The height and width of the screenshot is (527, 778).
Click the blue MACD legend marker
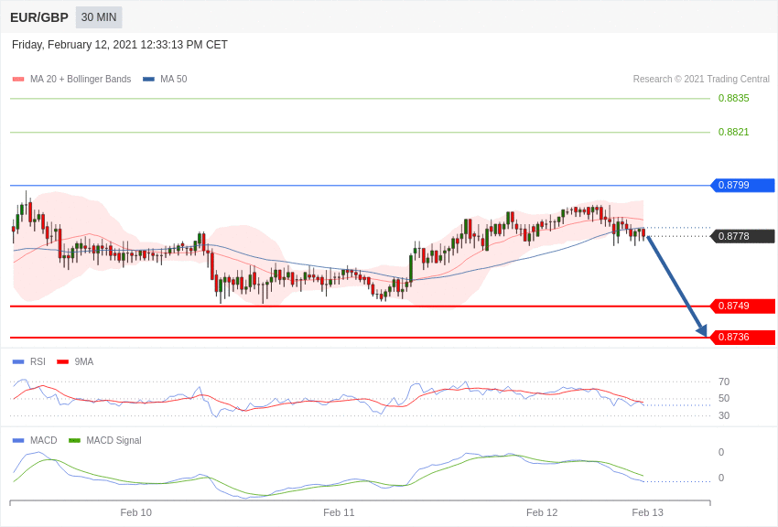pos(18,441)
